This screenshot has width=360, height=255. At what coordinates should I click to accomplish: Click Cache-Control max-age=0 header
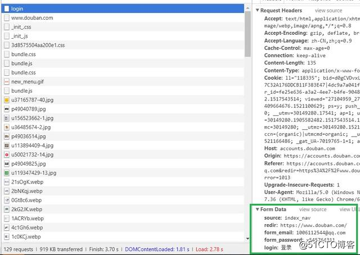tap(297, 48)
